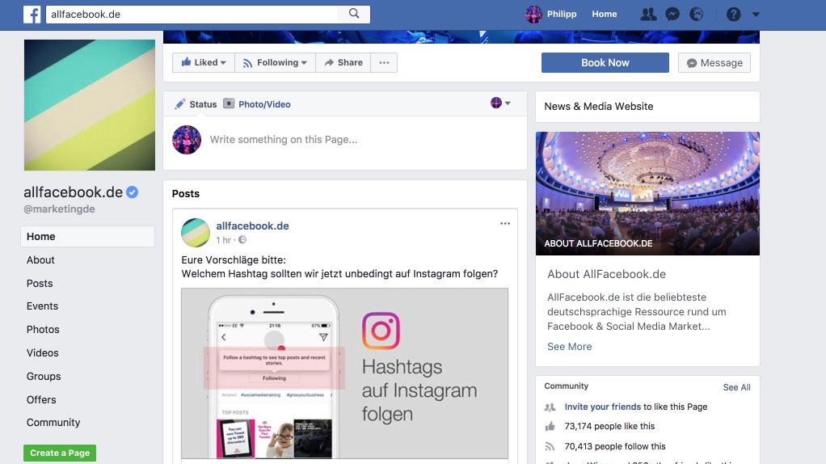The height and width of the screenshot is (464, 826).
Task: Click the composer user avatar
Action: pos(187,140)
